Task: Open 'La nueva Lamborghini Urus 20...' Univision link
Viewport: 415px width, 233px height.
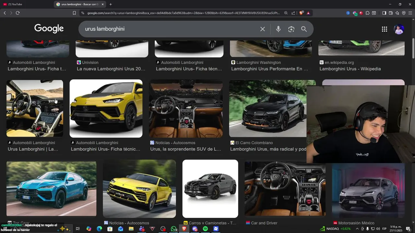Action: click(111, 69)
